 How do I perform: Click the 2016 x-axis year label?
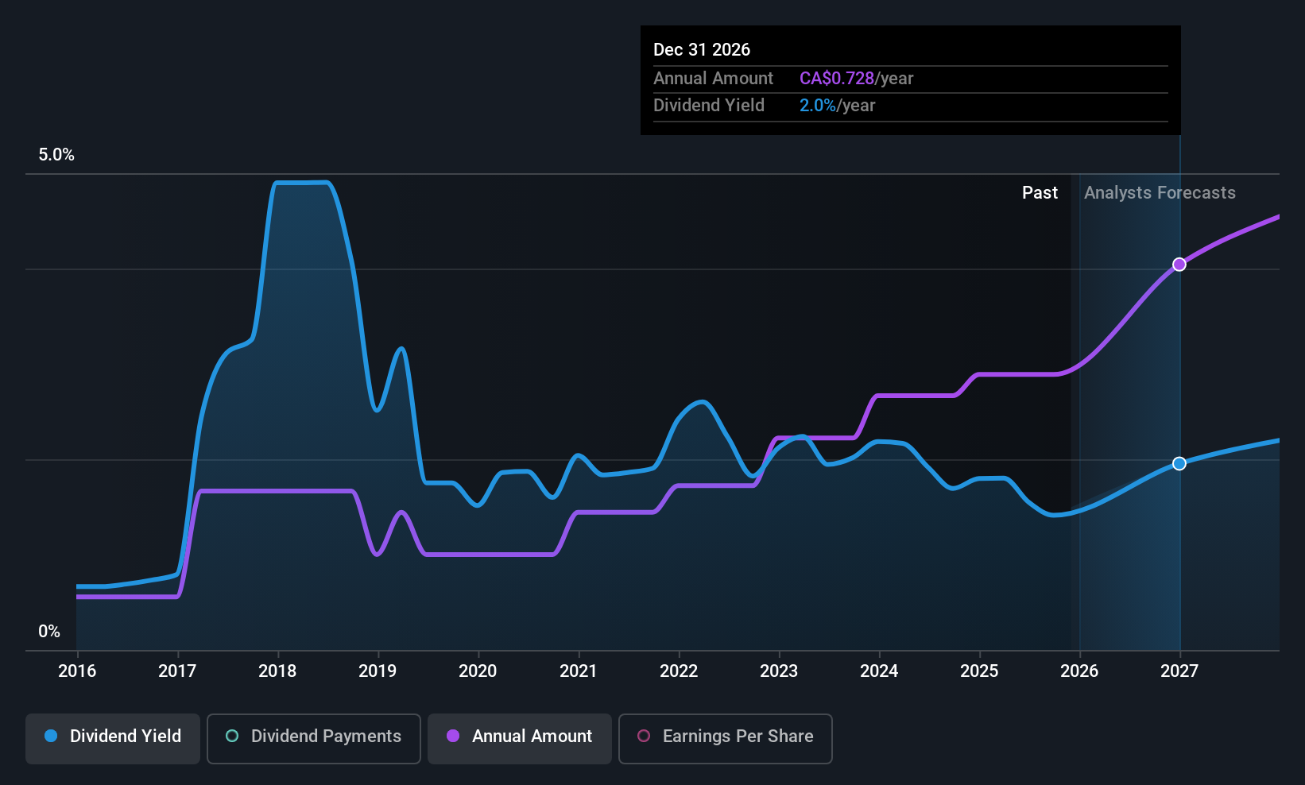point(77,671)
